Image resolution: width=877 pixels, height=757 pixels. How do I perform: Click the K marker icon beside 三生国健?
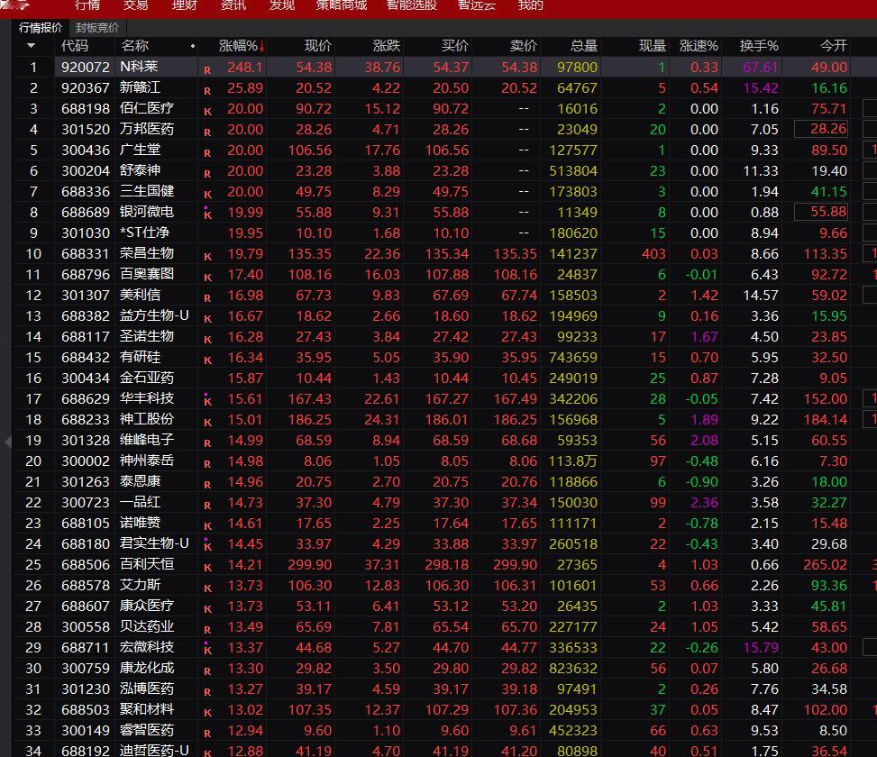click(x=207, y=194)
